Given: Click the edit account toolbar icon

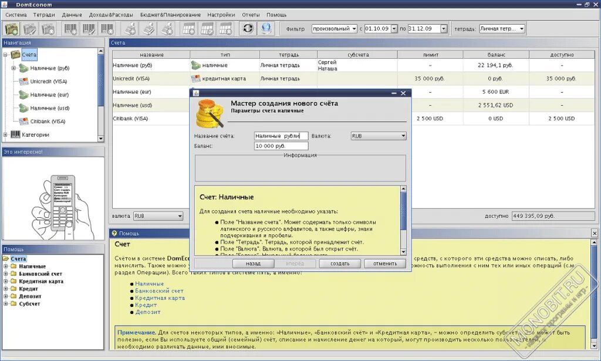Looking at the screenshot, I should point(30,29).
